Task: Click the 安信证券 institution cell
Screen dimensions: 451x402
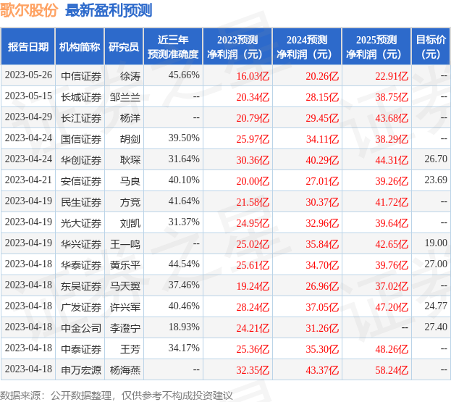Action: 81,181
